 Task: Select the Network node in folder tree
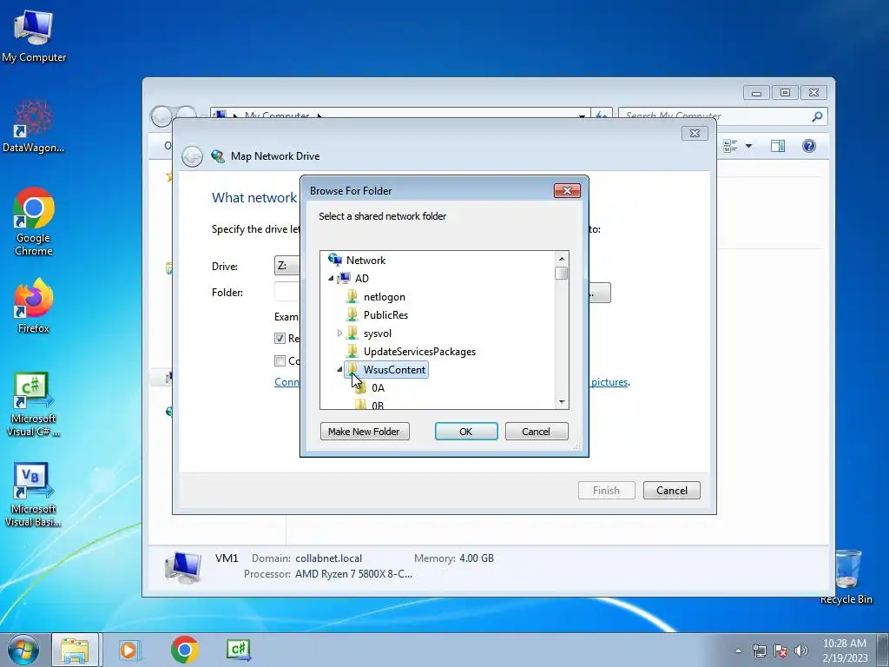tap(365, 261)
